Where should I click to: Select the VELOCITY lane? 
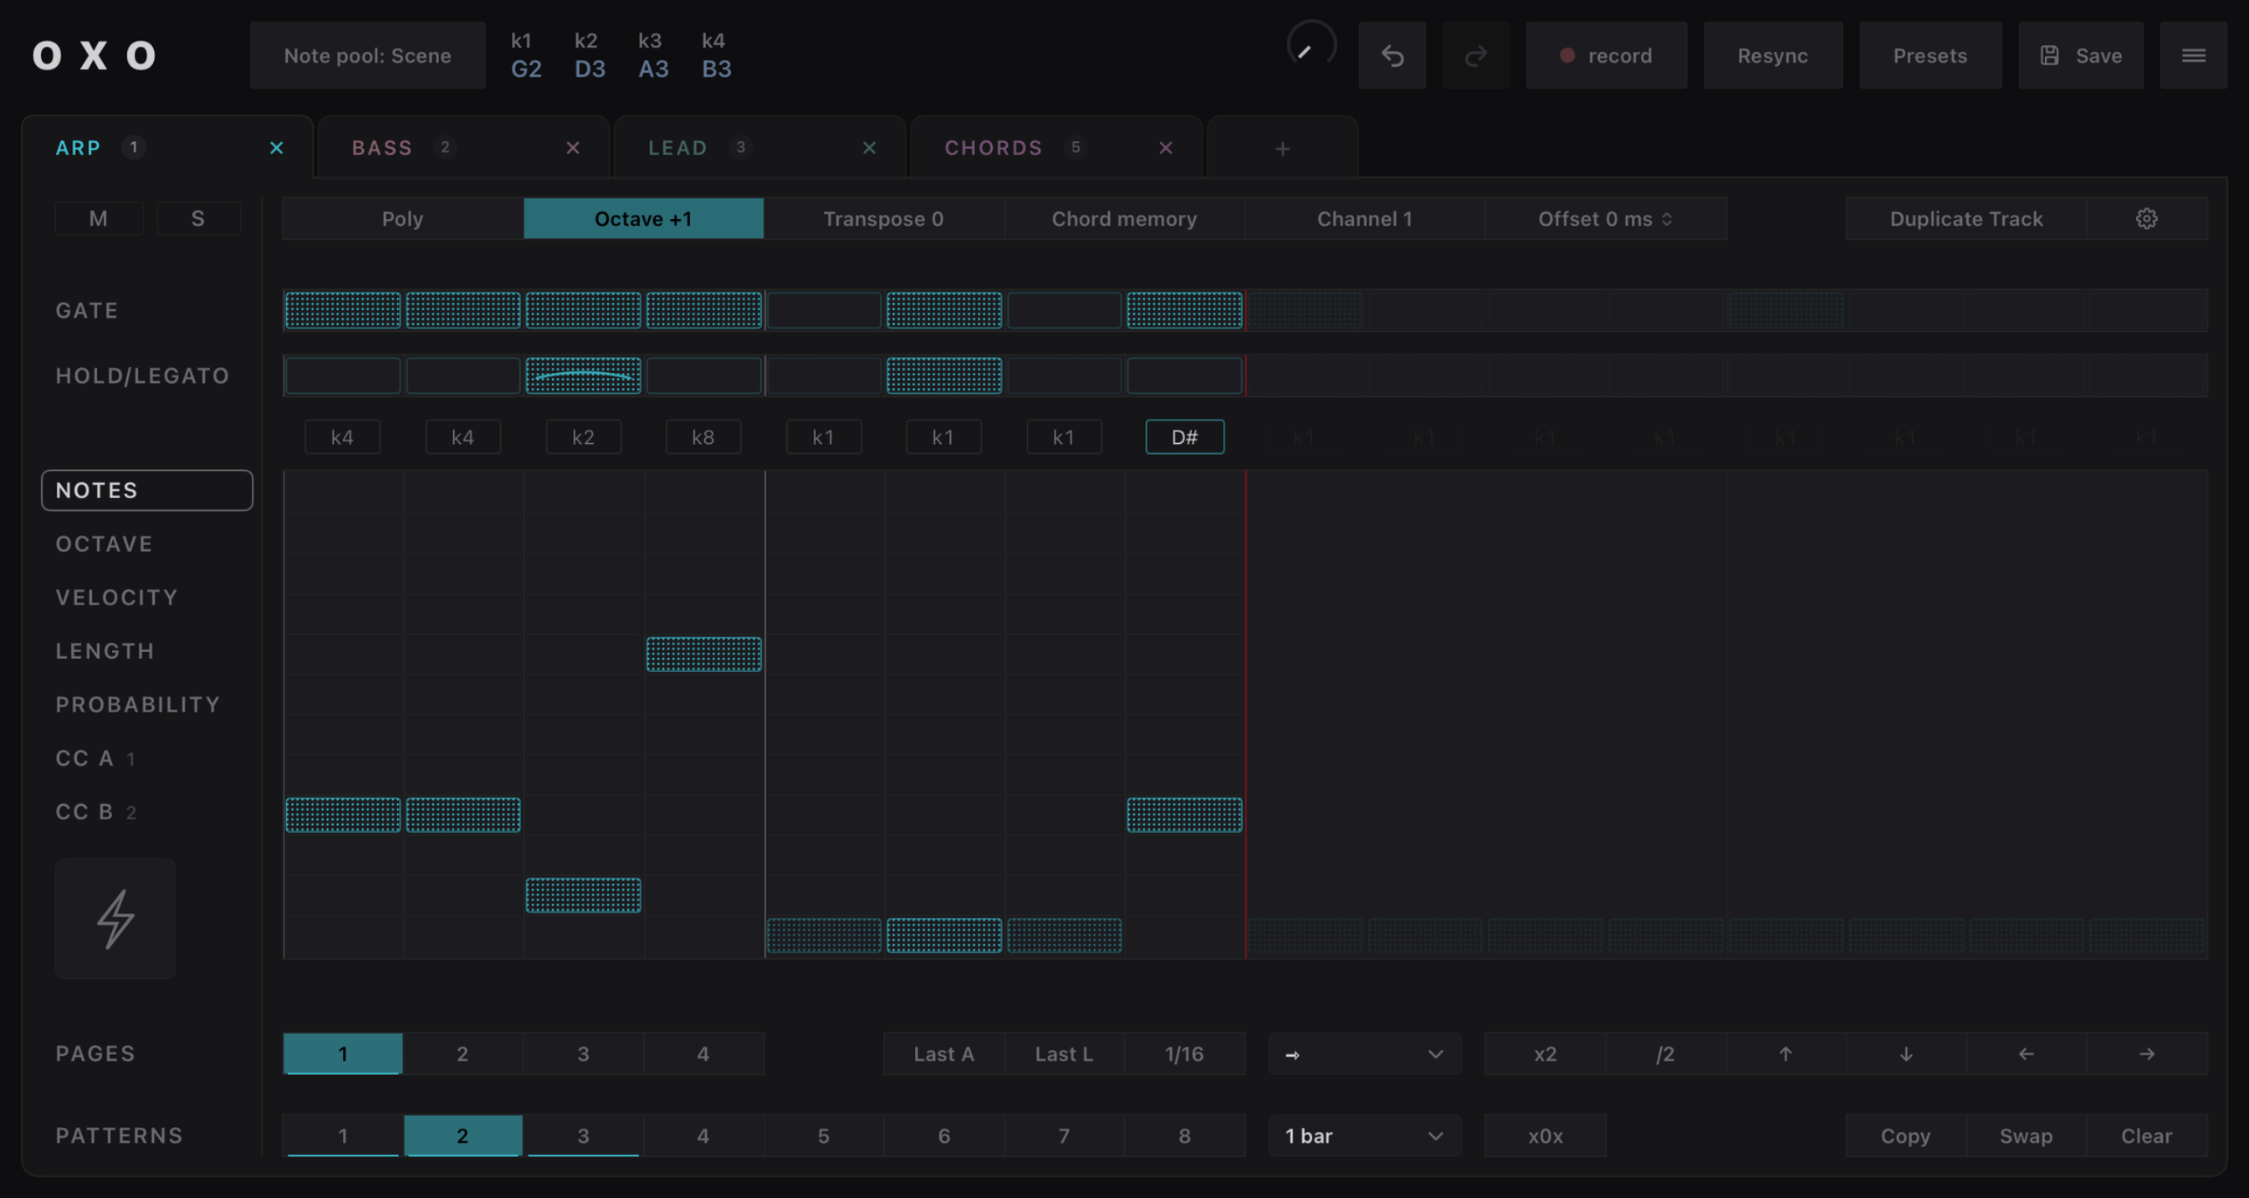pyautogui.click(x=117, y=598)
